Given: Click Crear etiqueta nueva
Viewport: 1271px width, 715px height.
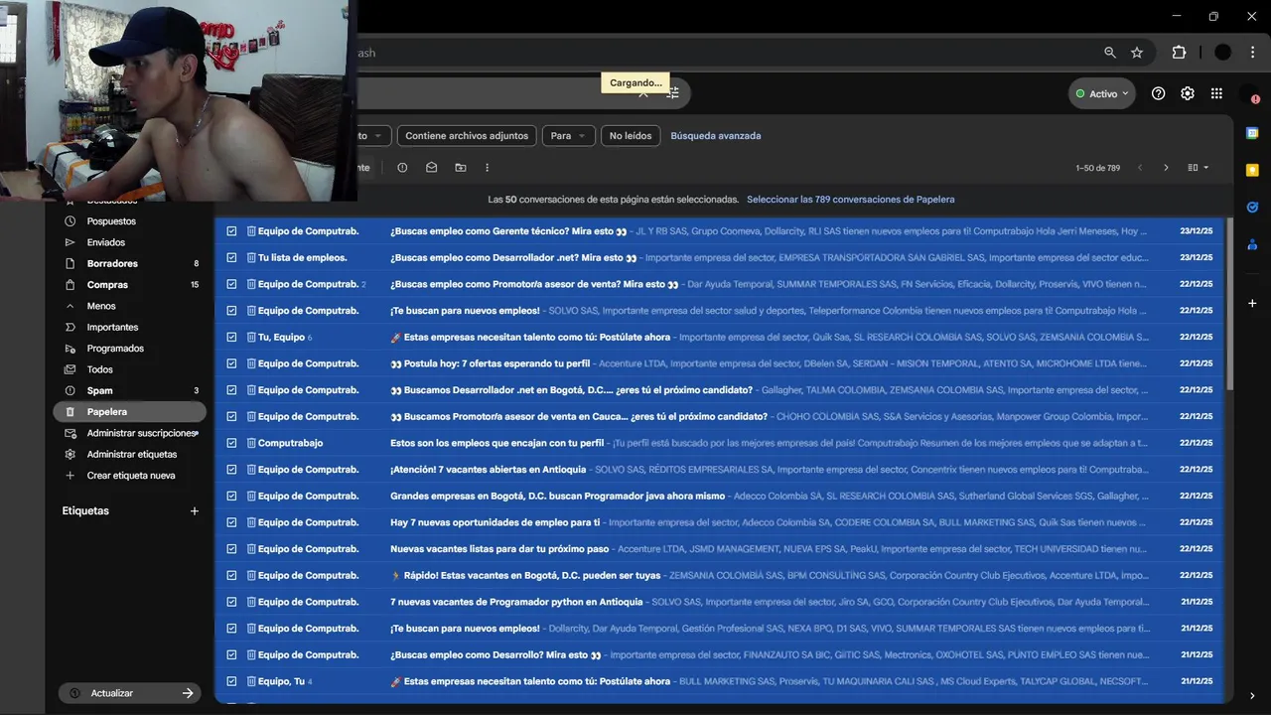Looking at the screenshot, I should tap(130, 476).
